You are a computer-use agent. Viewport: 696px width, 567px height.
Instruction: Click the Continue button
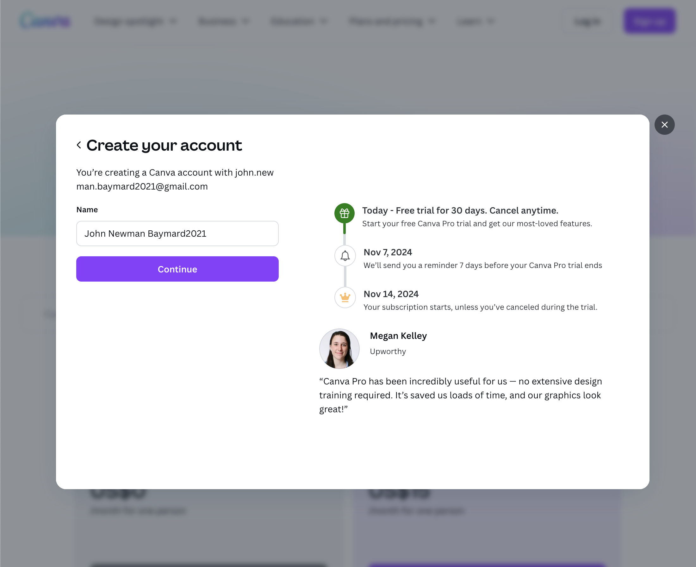pos(177,269)
